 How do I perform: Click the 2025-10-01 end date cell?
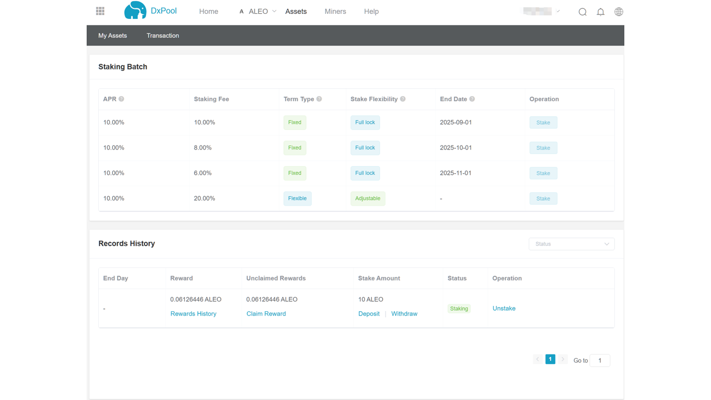point(456,148)
